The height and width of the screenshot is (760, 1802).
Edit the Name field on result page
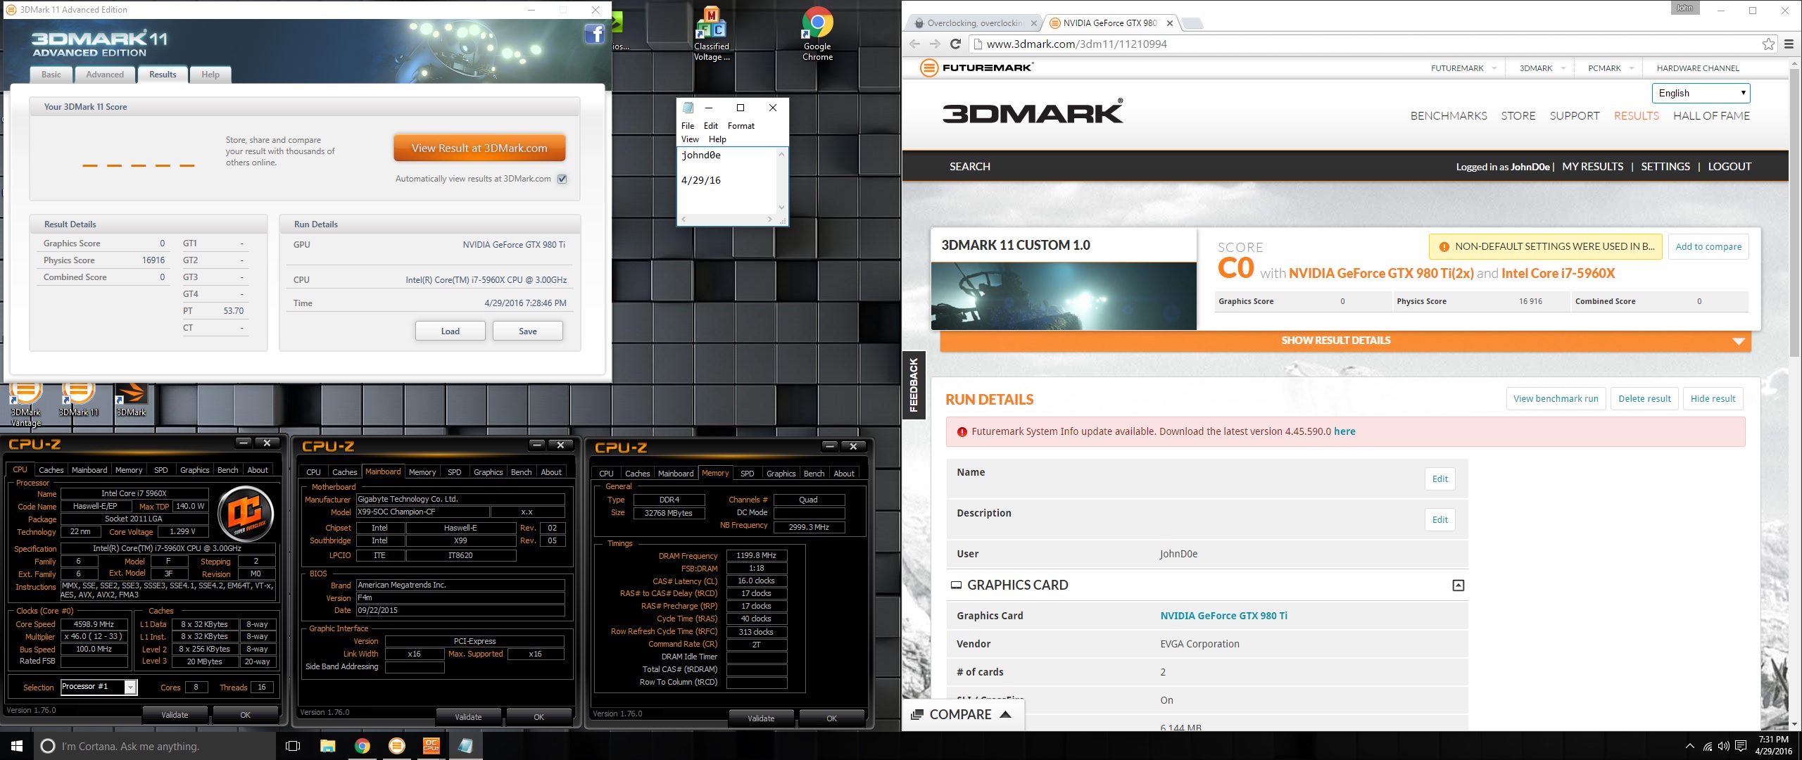[1439, 479]
